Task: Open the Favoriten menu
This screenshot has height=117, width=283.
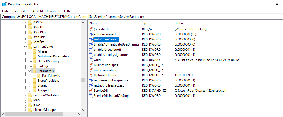Action: pyautogui.click(x=53, y=11)
